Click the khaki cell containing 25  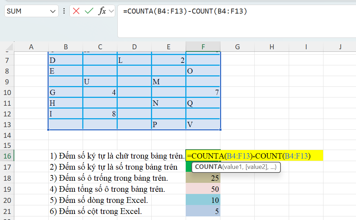(x=203, y=178)
